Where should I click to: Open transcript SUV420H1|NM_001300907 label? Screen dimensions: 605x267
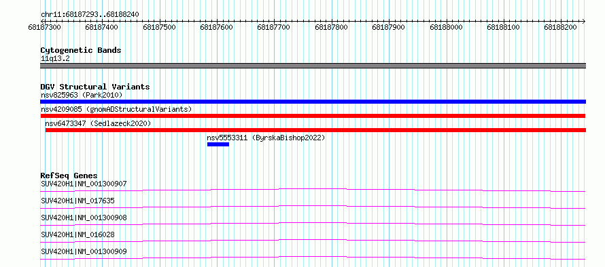point(84,184)
